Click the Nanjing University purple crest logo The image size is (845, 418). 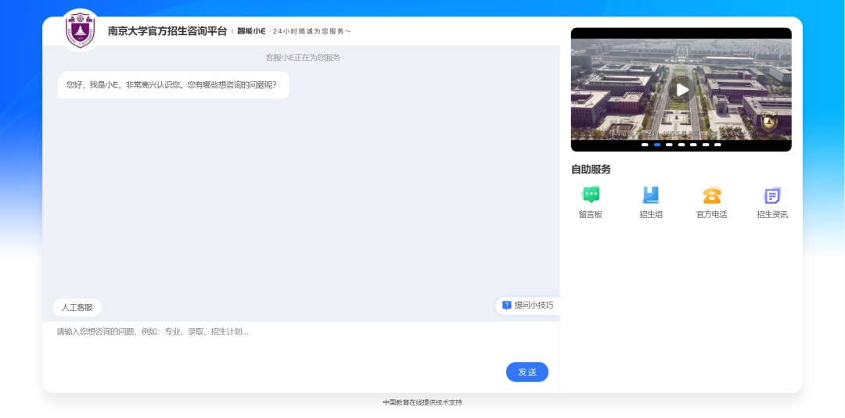coord(80,30)
